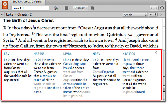Screen dimensions: 167x103
Task: Click the Lk 2:1 link under ESV
Action: 8,60
